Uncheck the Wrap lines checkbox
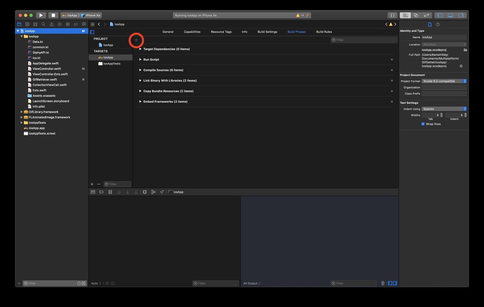 click(423, 124)
